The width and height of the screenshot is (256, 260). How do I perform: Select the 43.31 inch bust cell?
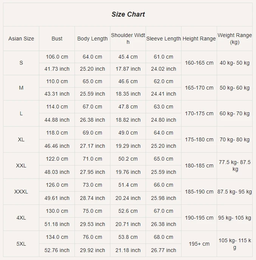coord(57,94)
